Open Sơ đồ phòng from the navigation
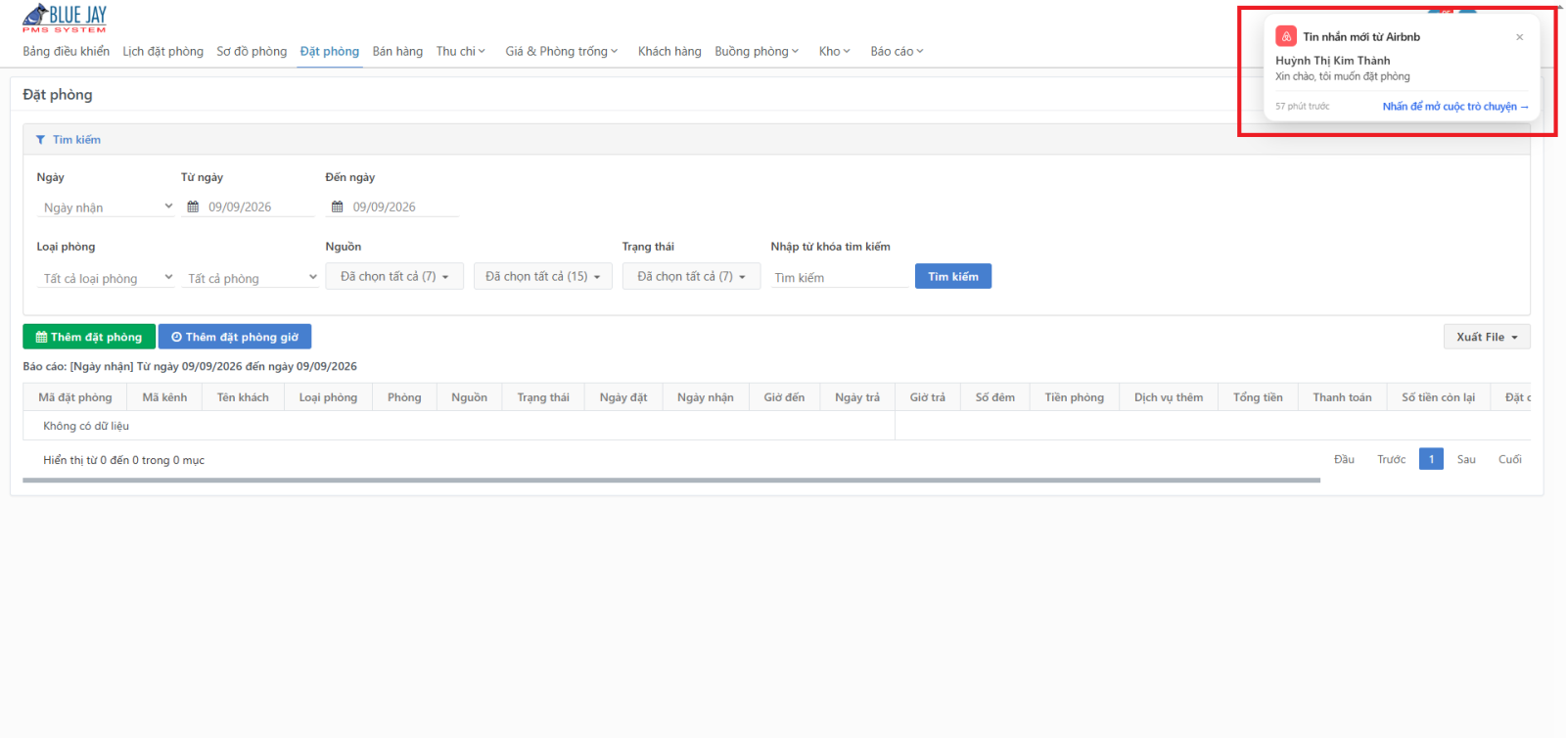 click(x=252, y=51)
